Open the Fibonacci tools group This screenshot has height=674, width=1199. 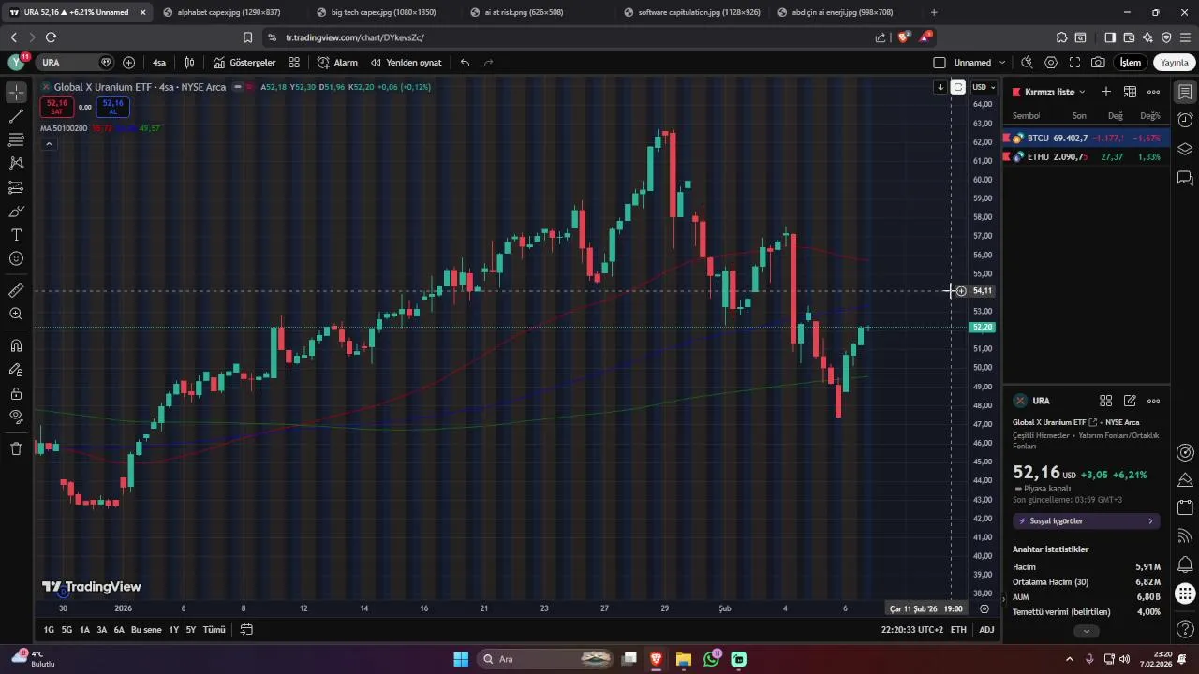[x=16, y=139]
